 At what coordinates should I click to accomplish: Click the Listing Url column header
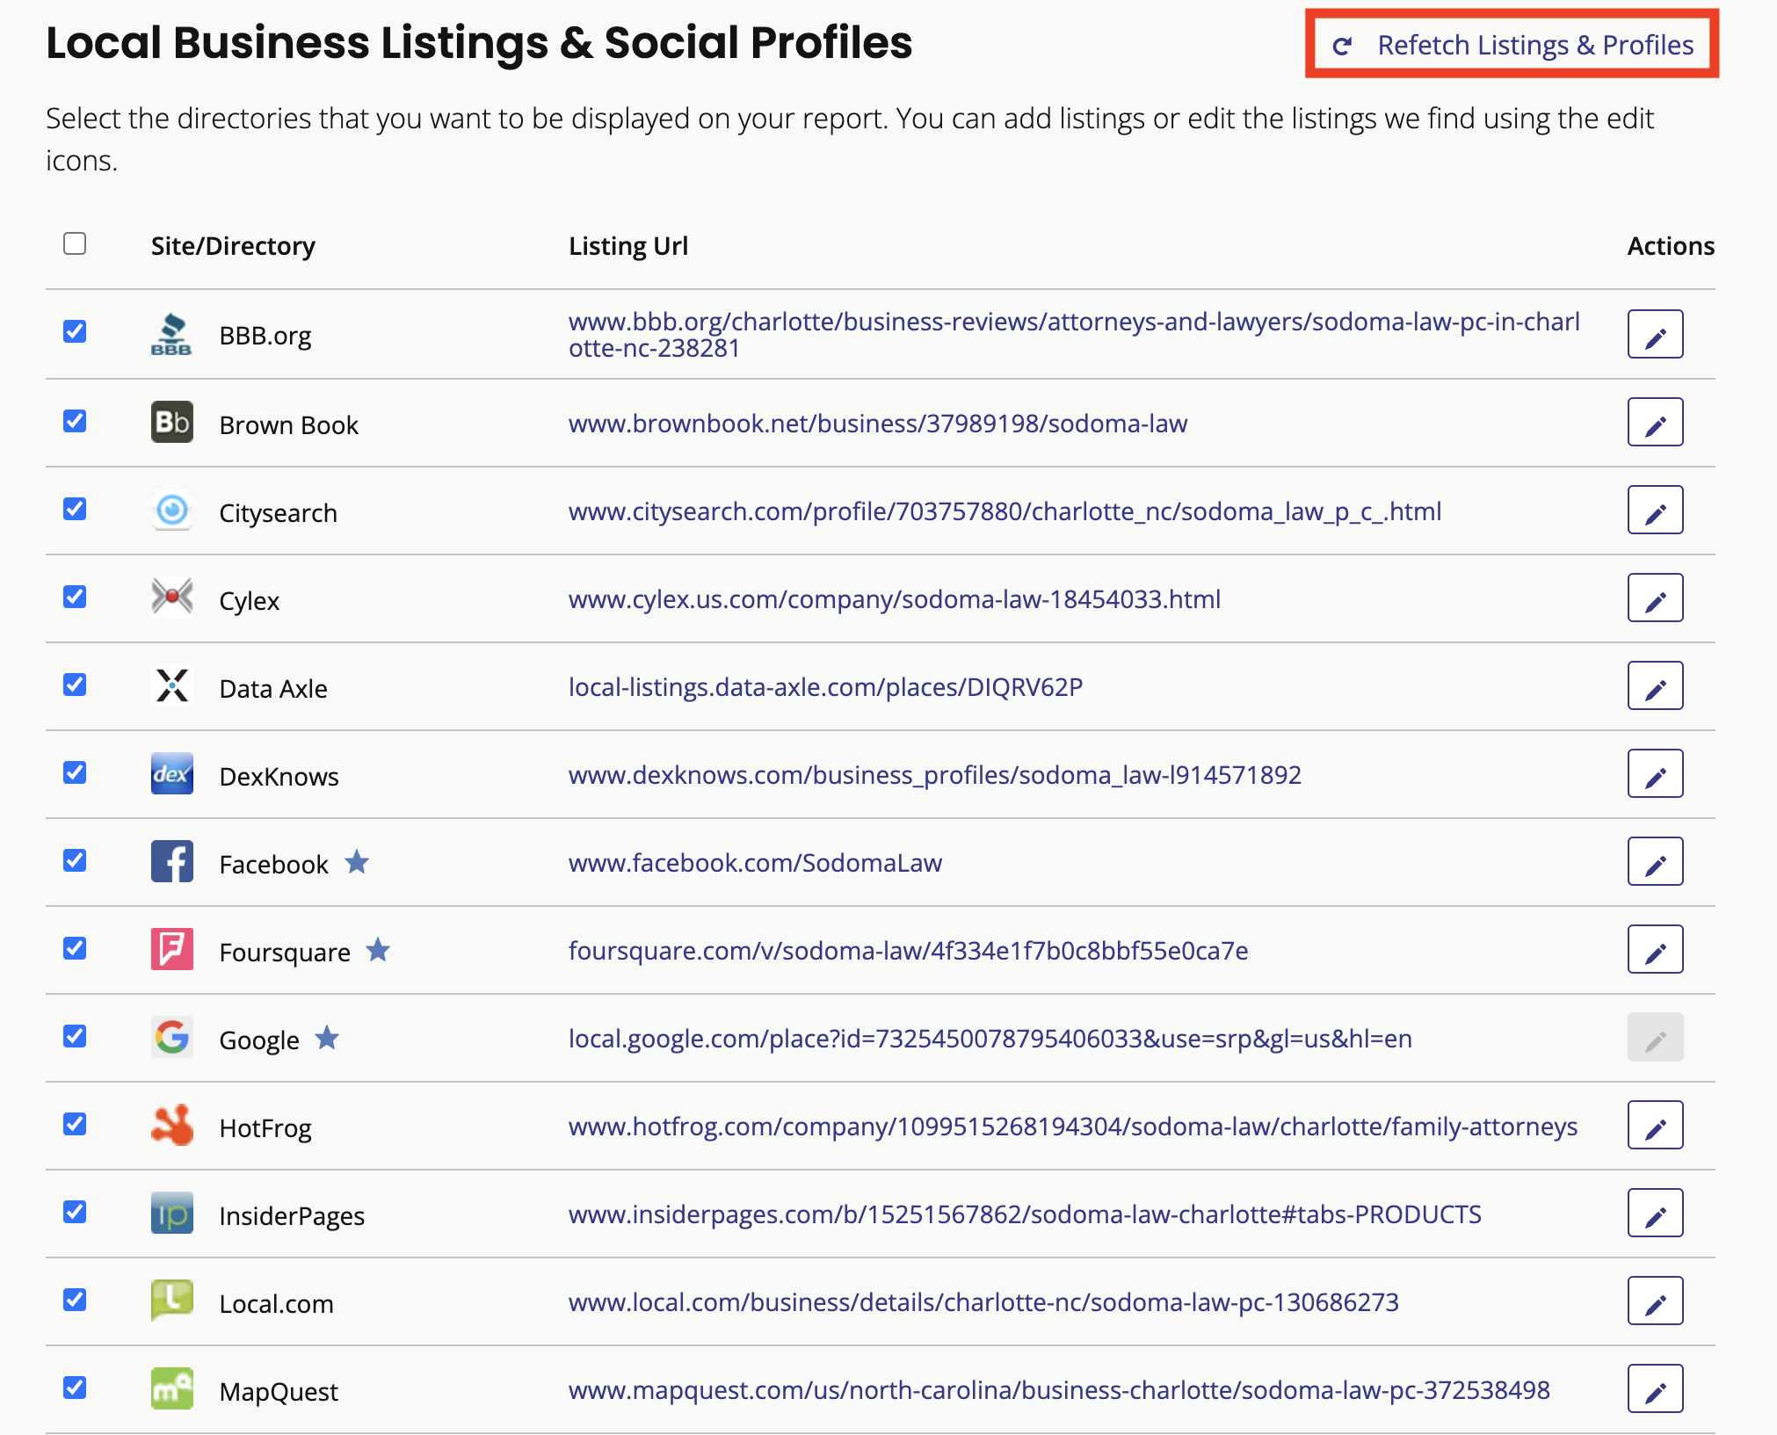click(x=627, y=246)
